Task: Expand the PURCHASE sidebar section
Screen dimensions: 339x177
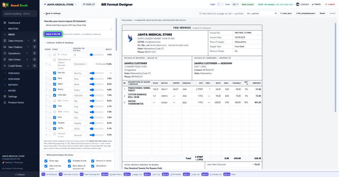Action: [14, 73]
